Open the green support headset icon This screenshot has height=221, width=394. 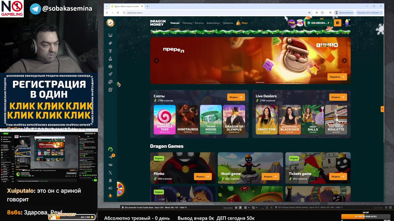pos(110,149)
